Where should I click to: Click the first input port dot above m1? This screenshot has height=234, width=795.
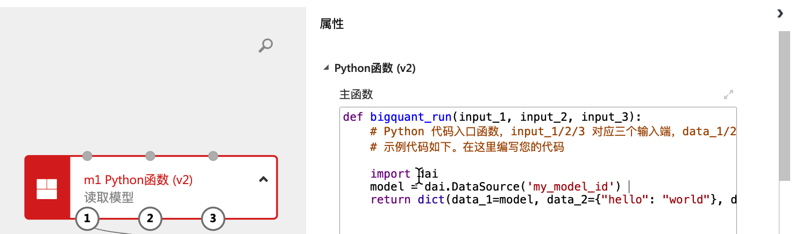(x=87, y=156)
